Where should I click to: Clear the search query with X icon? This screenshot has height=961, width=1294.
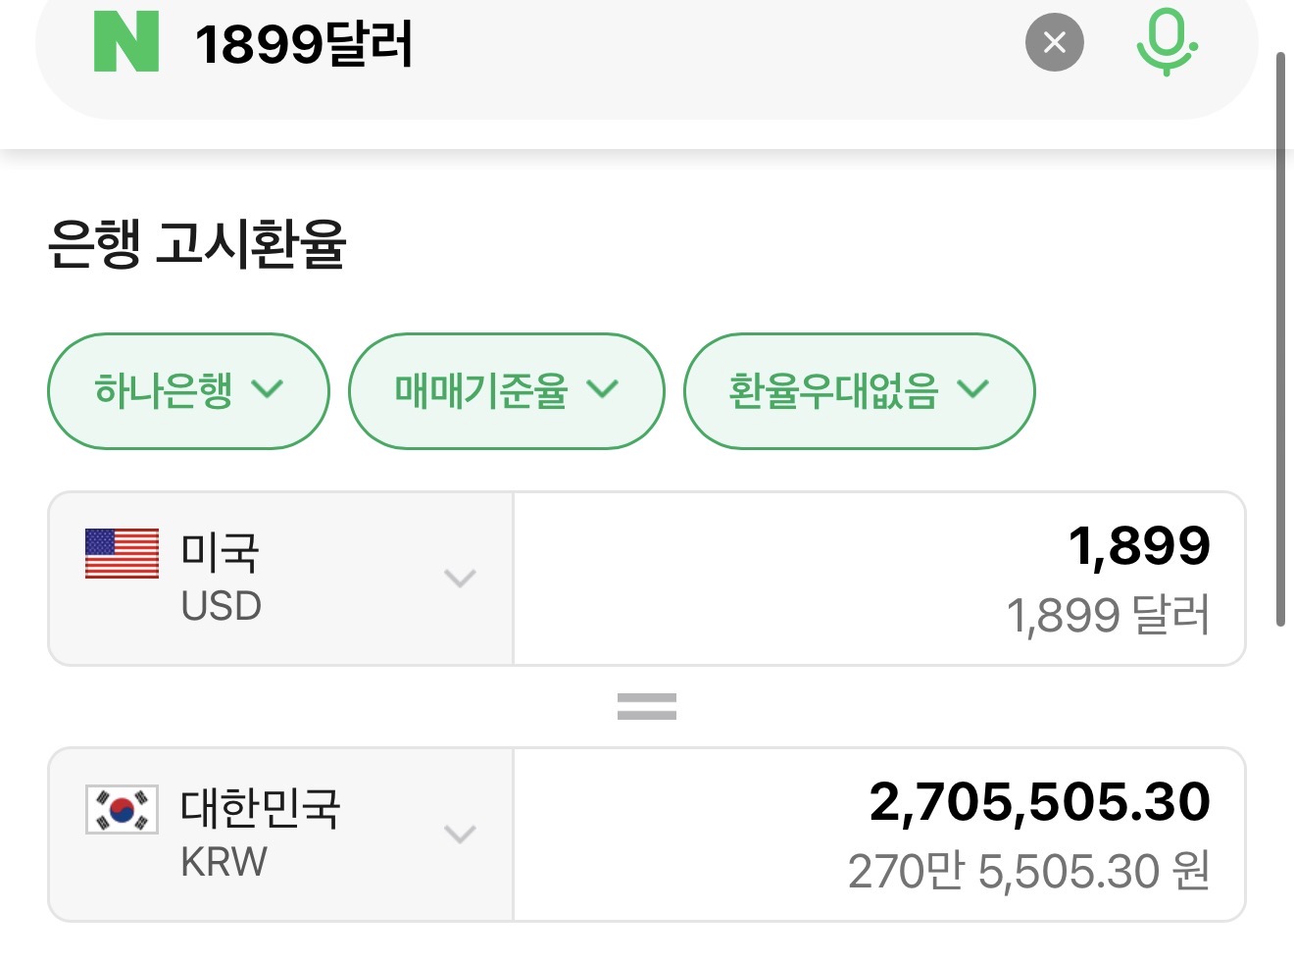[1054, 42]
